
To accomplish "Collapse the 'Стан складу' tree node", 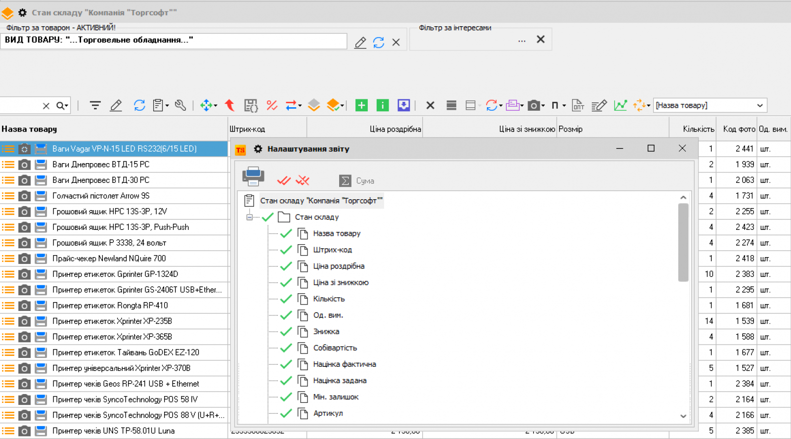I will pyautogui.click(x=250, y=217).
